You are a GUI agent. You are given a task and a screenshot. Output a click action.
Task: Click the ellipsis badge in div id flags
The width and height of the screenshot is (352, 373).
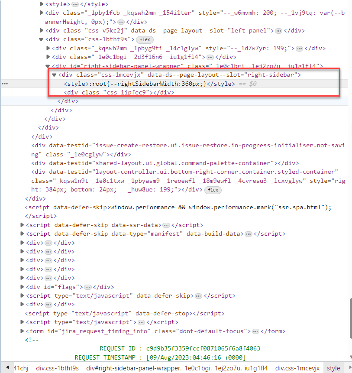[88, 287]
